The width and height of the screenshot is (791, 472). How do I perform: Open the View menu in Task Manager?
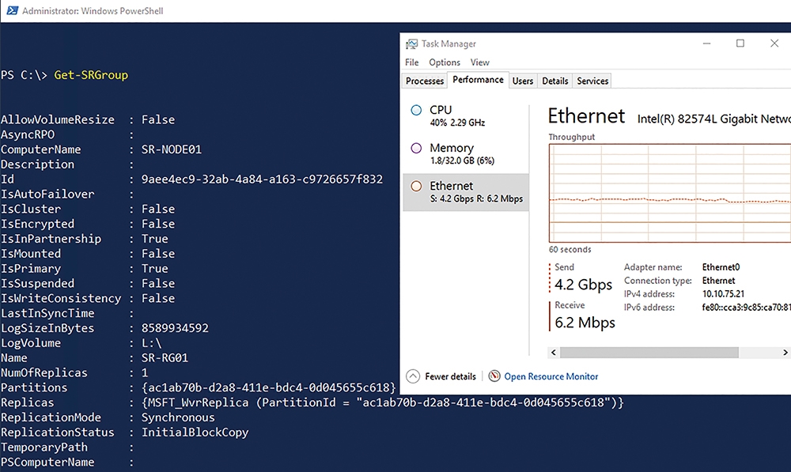tap(480, 62)
